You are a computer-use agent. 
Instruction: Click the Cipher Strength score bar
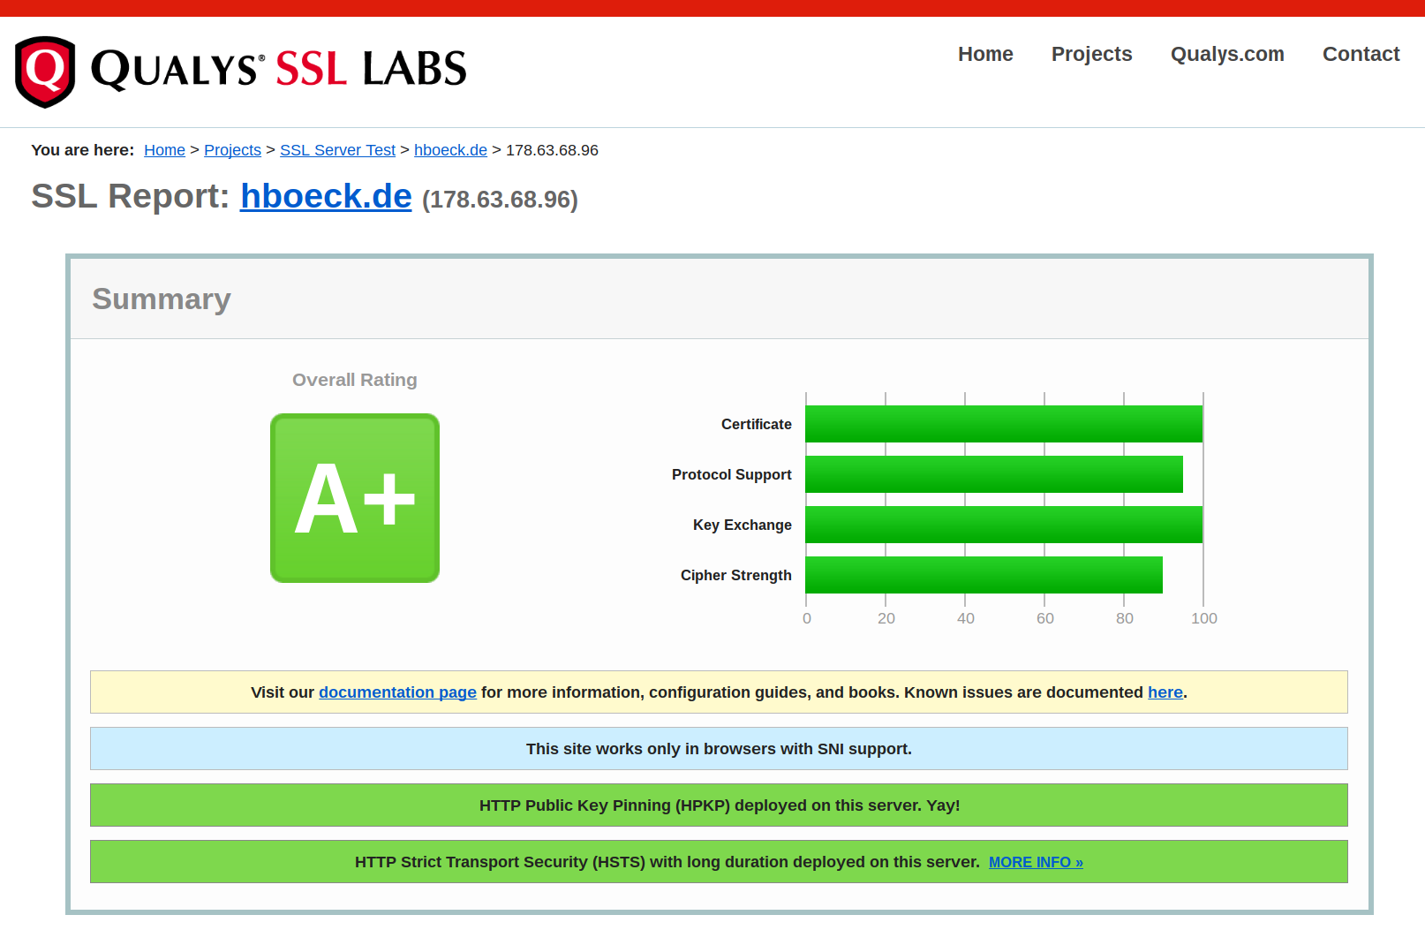coord(984,575)
